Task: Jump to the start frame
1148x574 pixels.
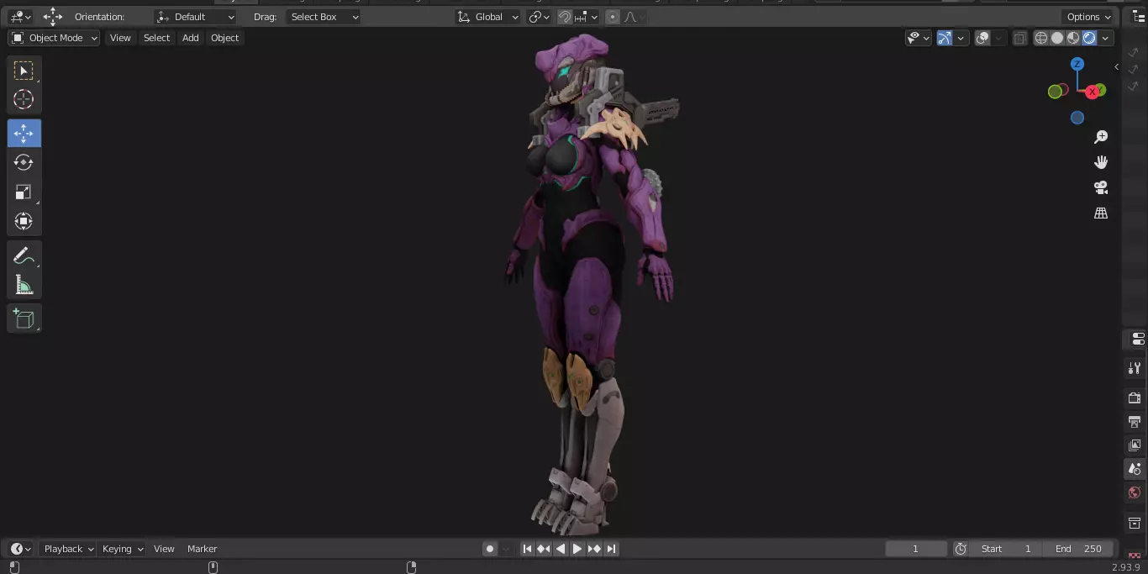Action: click(x=527, y=549)
